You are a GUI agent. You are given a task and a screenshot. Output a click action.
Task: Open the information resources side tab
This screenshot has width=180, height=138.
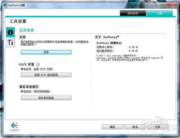[x=10, y=32]
